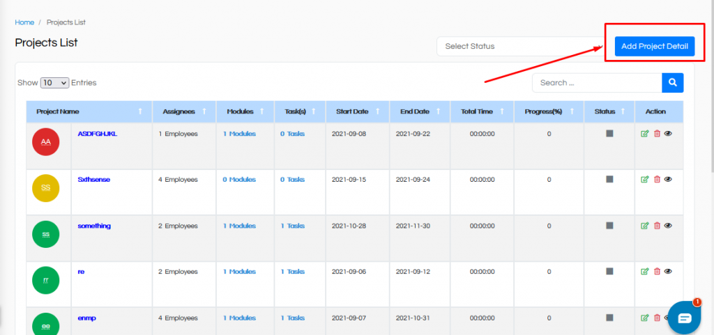Open 1 Modules link for something
The width and height of the screenshot is (714, 335).
pos(239,226)
